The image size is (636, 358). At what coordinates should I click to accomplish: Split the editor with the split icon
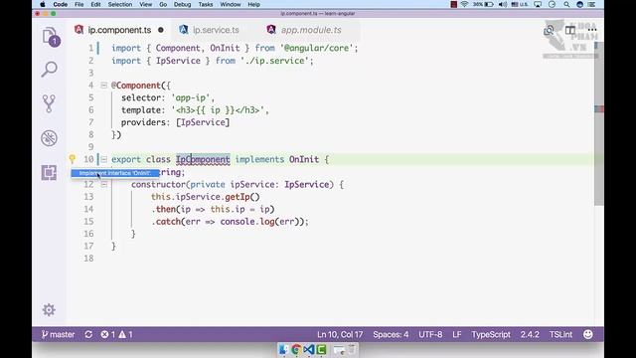[x=570, y=30]
